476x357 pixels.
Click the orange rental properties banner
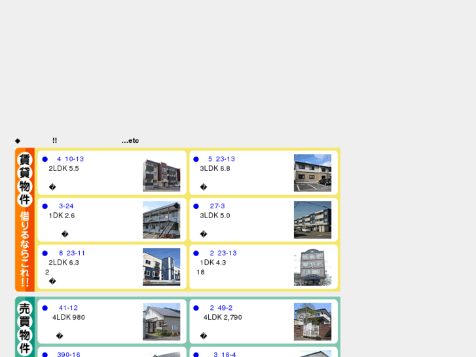point(25,219)
